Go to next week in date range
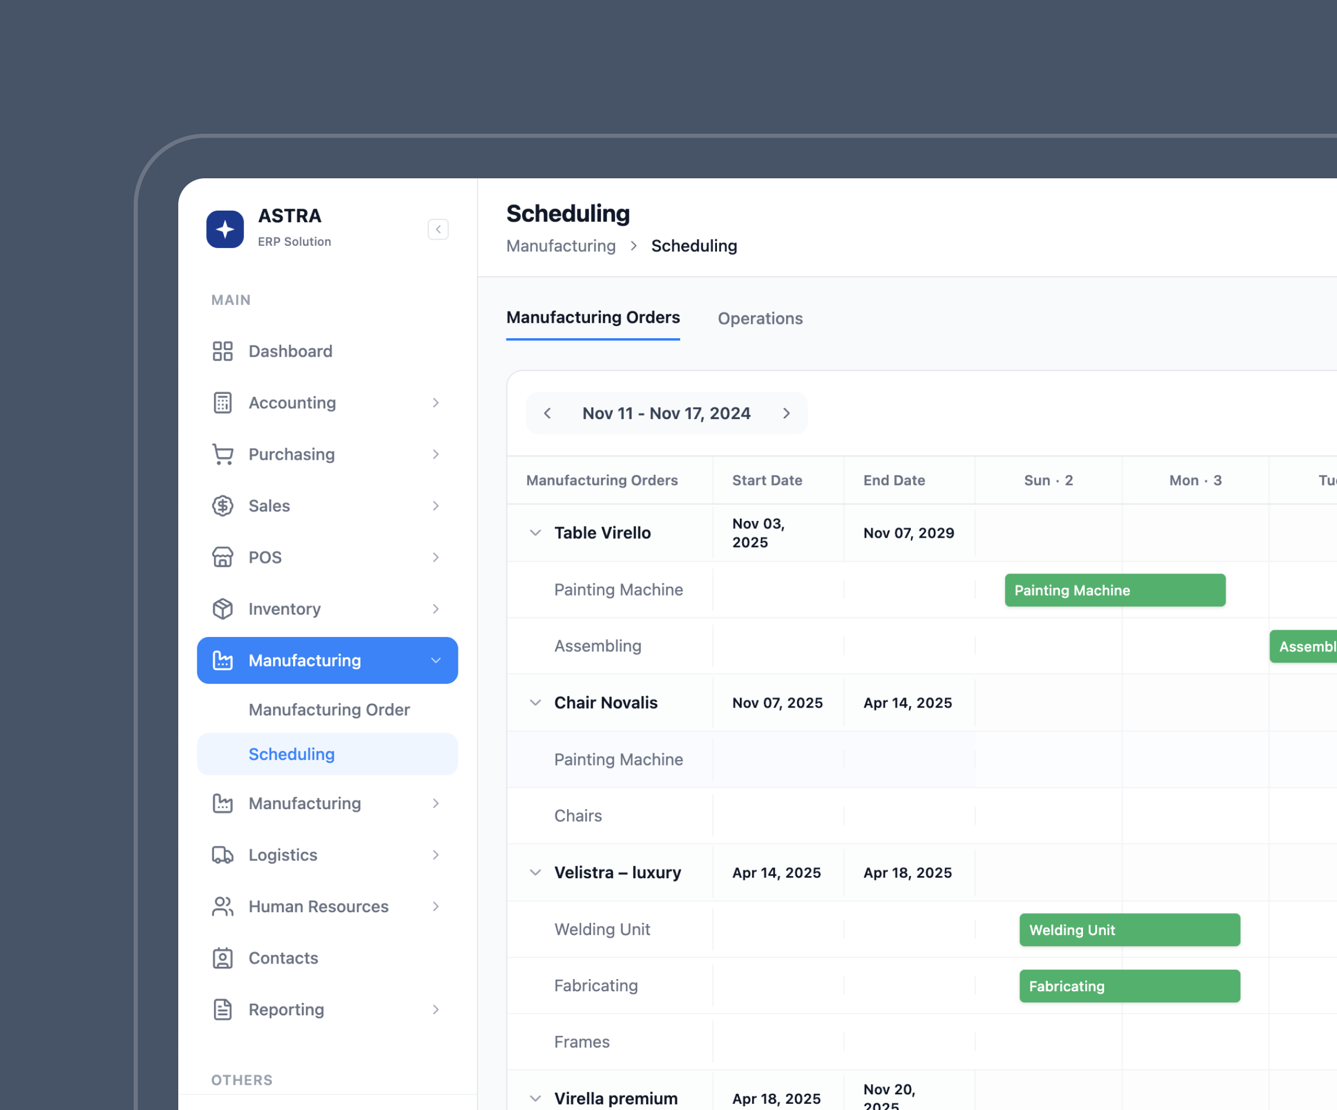The image size is (1337, 1110). point(786,413)
